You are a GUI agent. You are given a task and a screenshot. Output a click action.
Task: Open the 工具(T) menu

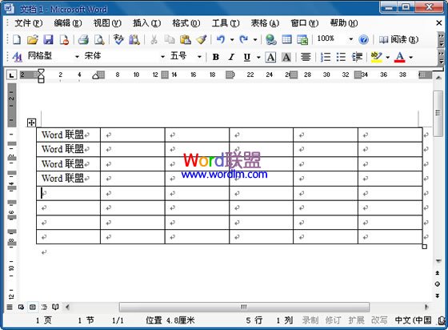coord(226,23)
